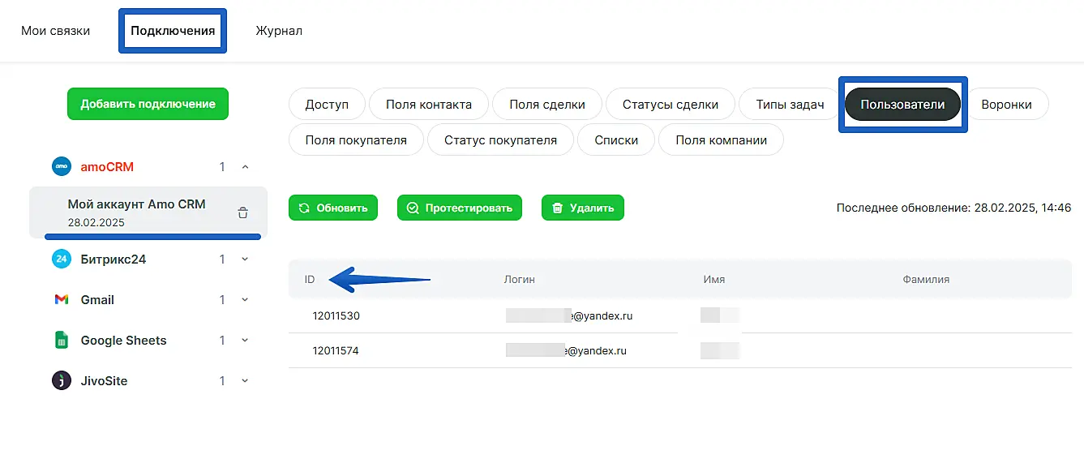Screen dimensions: 1084x459
Task: Collapse the amoCRM connections group chevron
Action: click(245, 167)
